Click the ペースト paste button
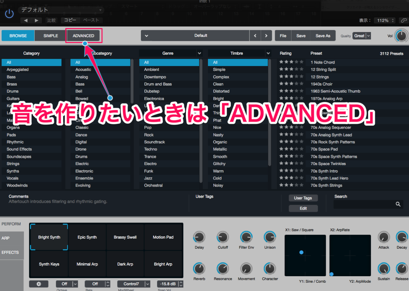 coord(91,20)
